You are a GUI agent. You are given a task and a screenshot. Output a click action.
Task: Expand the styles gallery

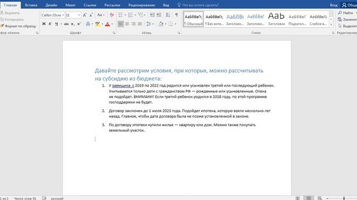(331, 24)
